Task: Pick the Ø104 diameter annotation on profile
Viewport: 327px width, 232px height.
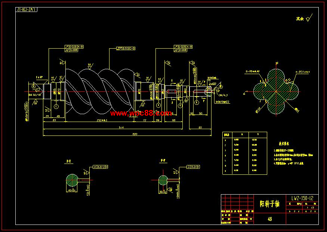Action: tap(258, 110)
